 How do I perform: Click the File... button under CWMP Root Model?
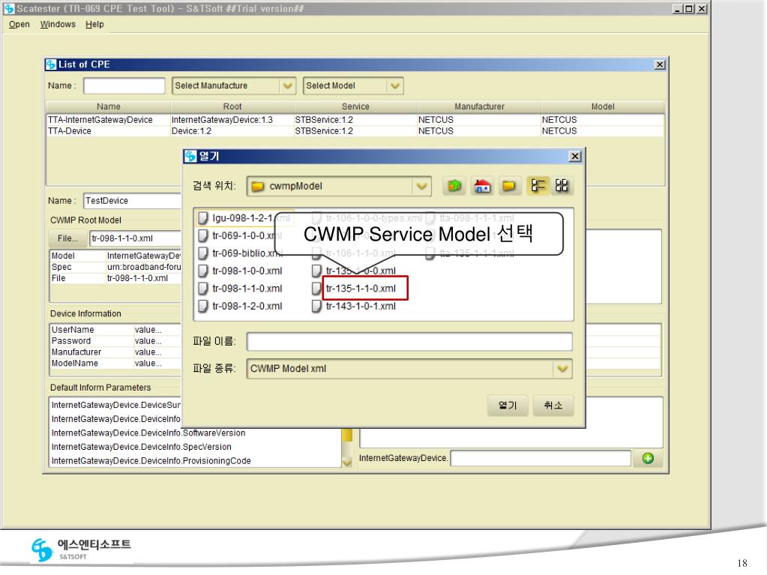click(67, 238)
